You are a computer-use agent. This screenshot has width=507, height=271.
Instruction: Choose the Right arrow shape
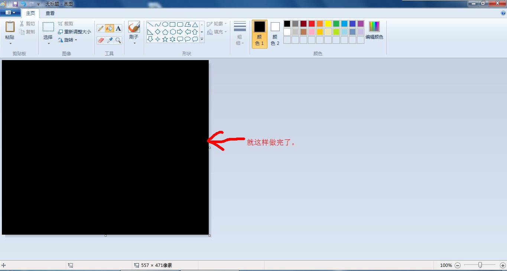coord(180,32)
